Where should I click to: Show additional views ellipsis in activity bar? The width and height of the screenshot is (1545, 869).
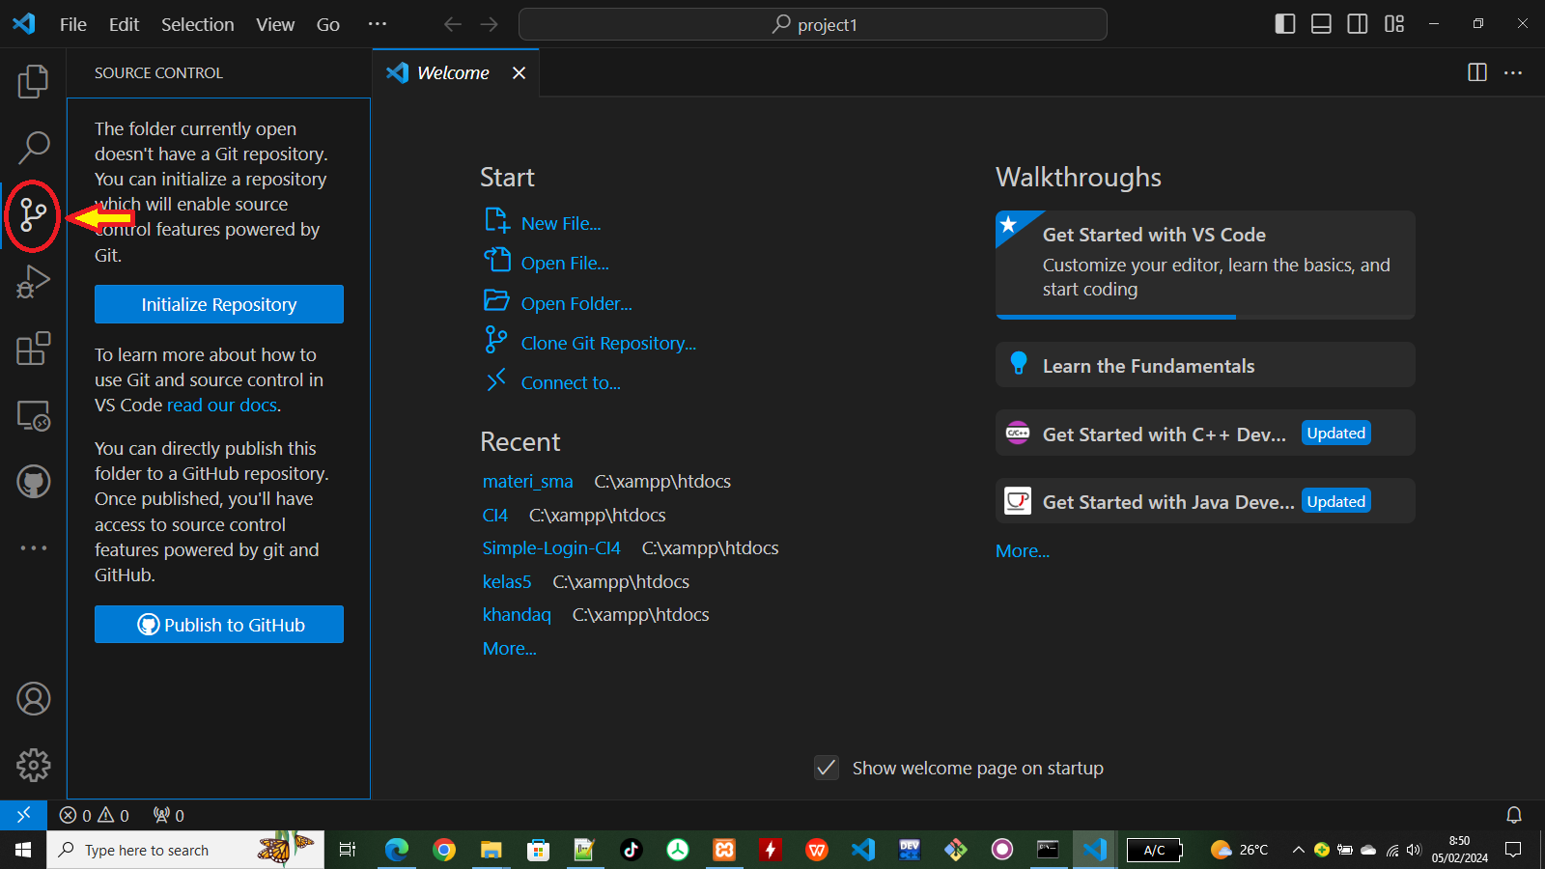(x=33, y=547)
